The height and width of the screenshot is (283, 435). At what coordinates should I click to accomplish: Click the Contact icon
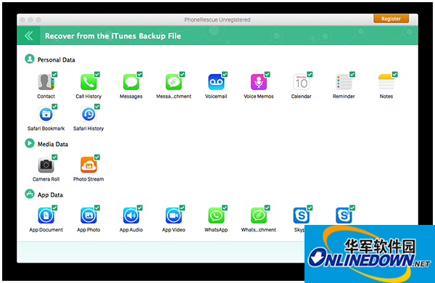[x=46, y=82]
